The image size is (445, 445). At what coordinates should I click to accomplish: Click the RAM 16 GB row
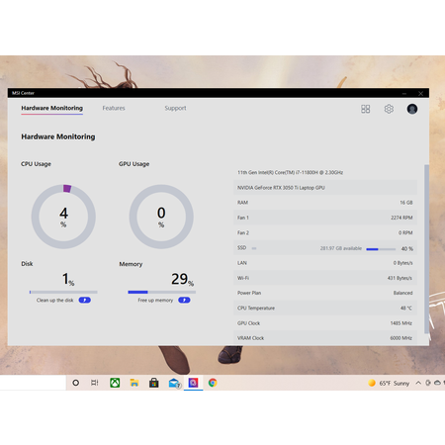click(x=325, y=203)
